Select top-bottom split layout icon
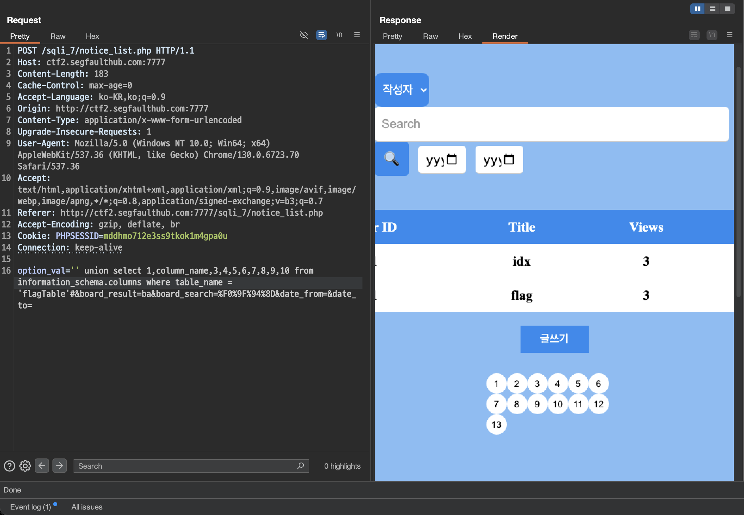This screenshot has width=744, height=515. click(x=712, y=9)
